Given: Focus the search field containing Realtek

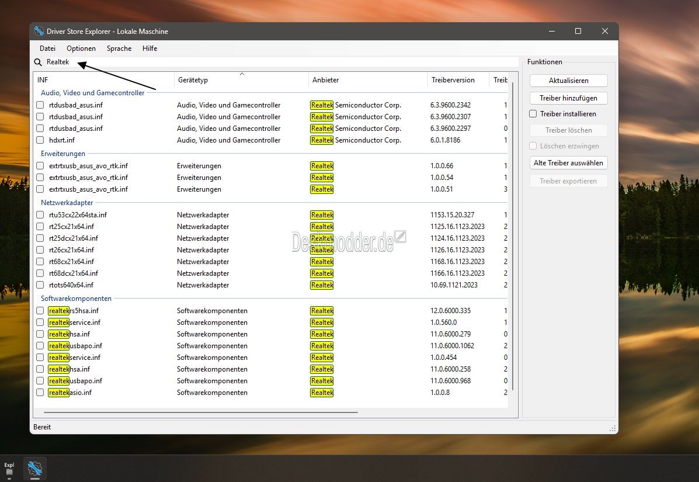Looking at the screenshot, I should click(x=281, y=62).
